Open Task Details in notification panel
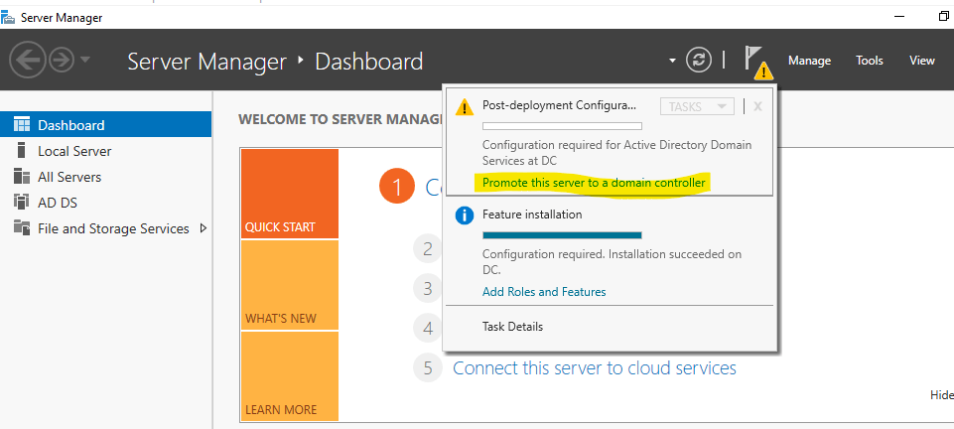954x429 pixels. coord(512,327)
